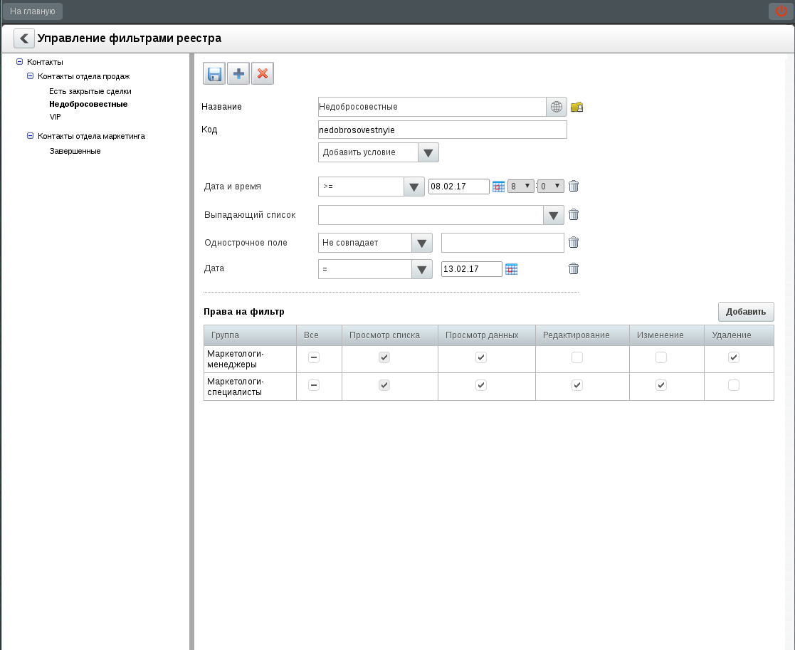Click the Просмотр данных column header

click(487, 335)
